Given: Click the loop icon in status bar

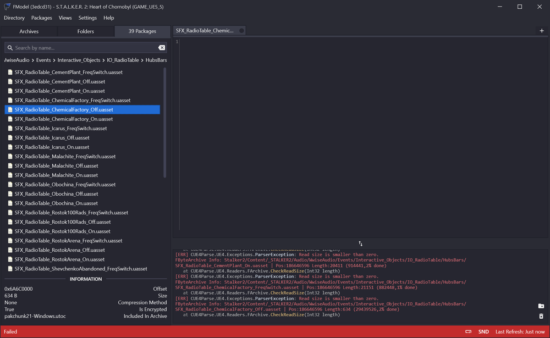Looking at the screenshot, I should click(468, 332).
